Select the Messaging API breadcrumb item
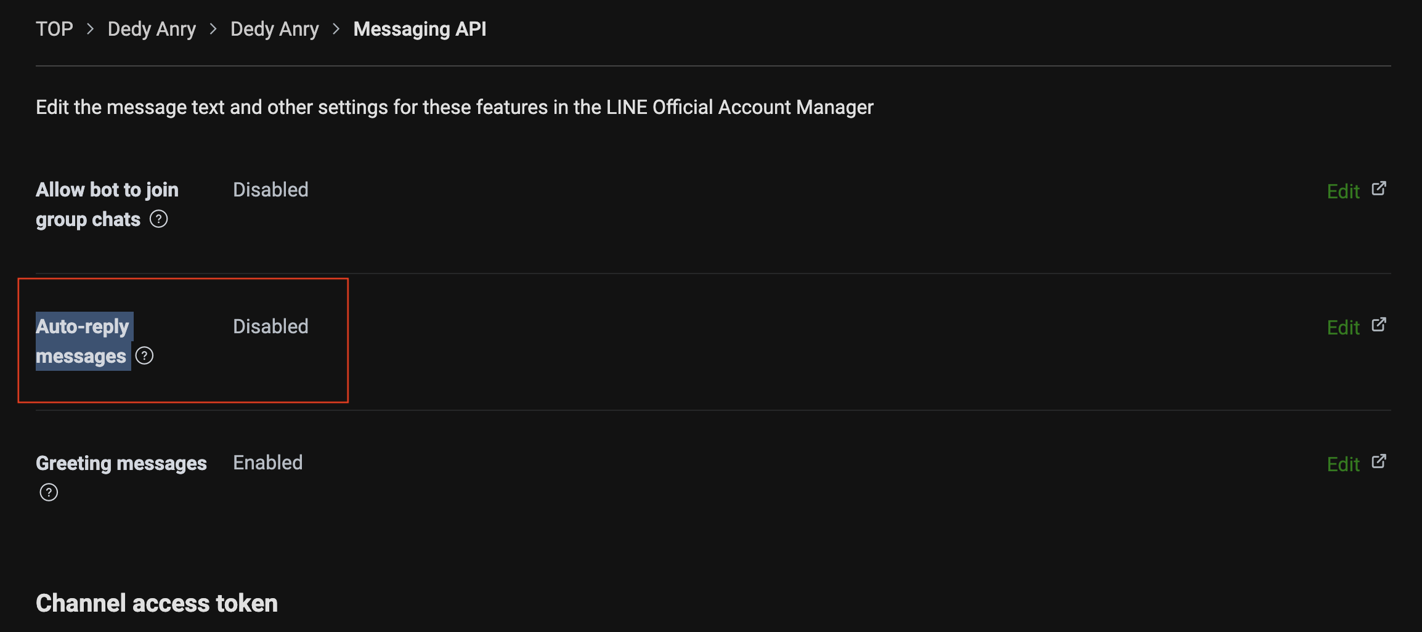Screen dimensions: 1422x632 tap(420, 29)
